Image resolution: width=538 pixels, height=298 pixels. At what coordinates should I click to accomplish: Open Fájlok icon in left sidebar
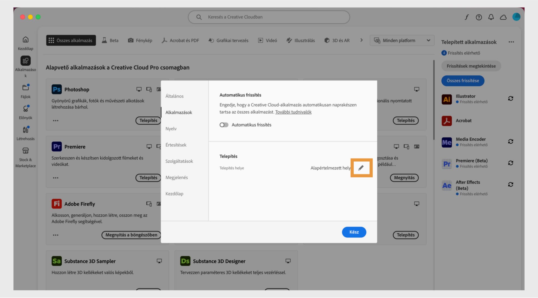coord(25,88)
